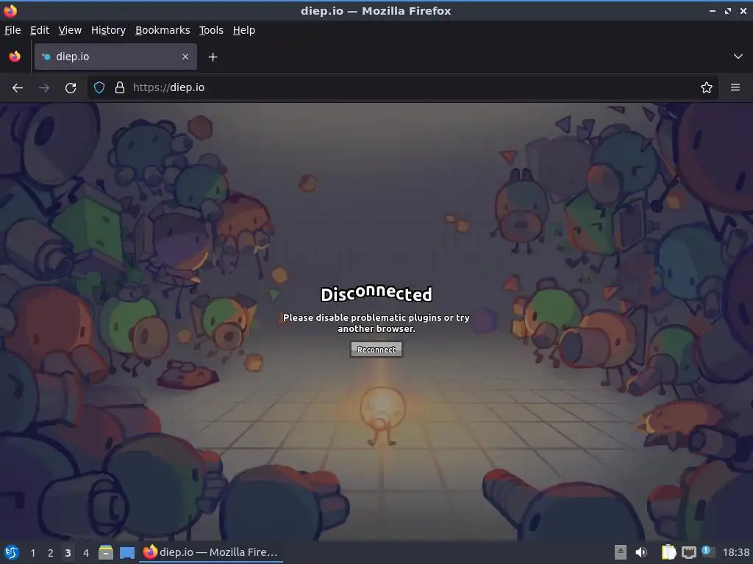
Task: Open the File menu
Action: [13, 30]
